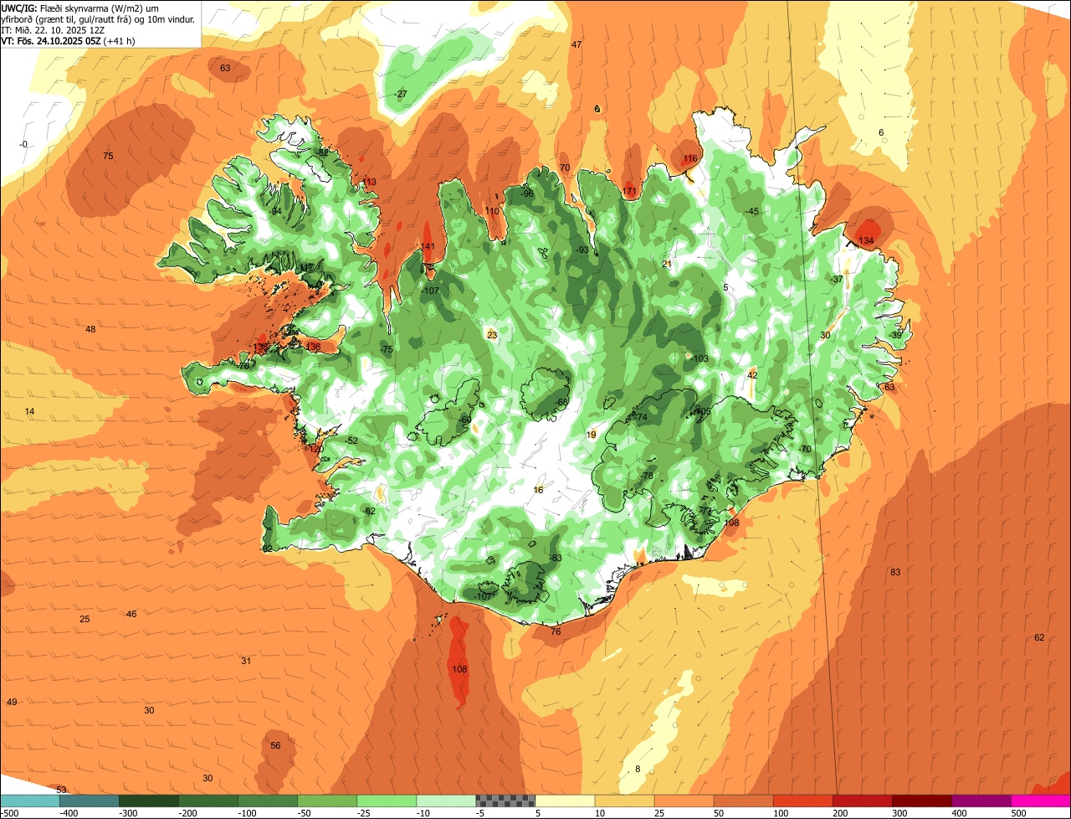The image size is (1071, 819).
Task: Click the magenta legend swatch above 500
Action: click(x=1041, y=801)
